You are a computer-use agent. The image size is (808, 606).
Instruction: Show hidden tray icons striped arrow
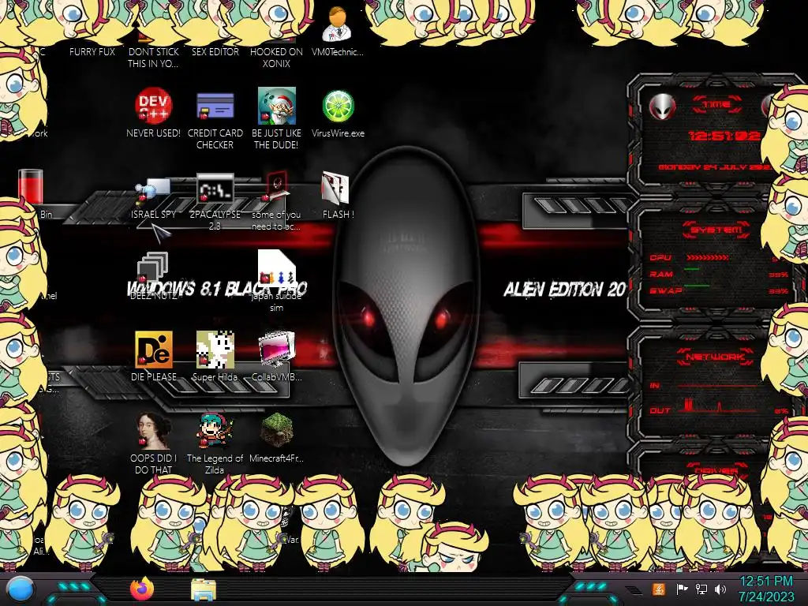[634, 589]
